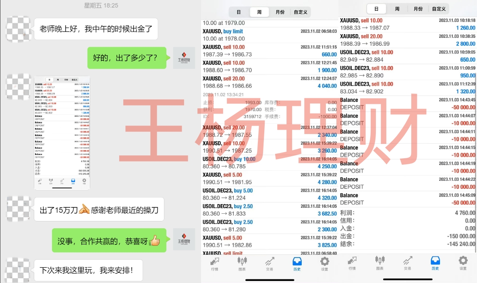This screenshot has width=477, height=283.
Task: Select the 日 daily tab on right panel
Action: click(x=377, y=8)
